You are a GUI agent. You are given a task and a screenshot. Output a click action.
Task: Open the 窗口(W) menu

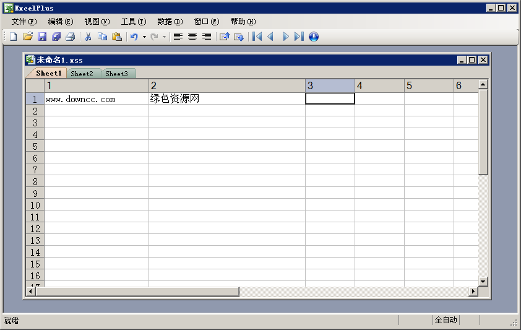click(x=207, y=22)
